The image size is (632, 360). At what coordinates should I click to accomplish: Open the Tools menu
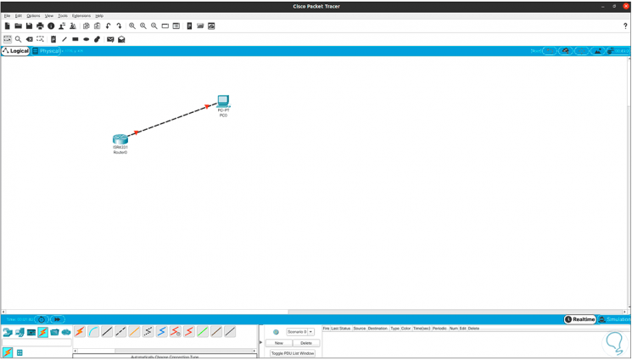tap(63, 16)
